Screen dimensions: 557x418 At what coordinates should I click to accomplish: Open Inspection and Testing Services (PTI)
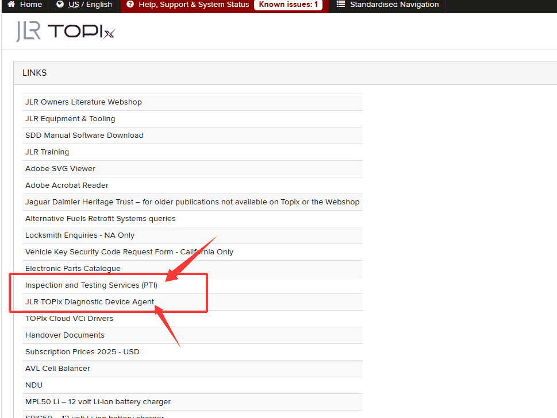tap(91, 285)
